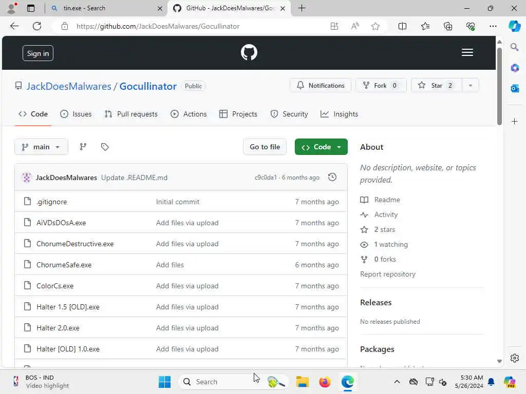
Task: Open the .gitignore file
Action: coord(52,202)
